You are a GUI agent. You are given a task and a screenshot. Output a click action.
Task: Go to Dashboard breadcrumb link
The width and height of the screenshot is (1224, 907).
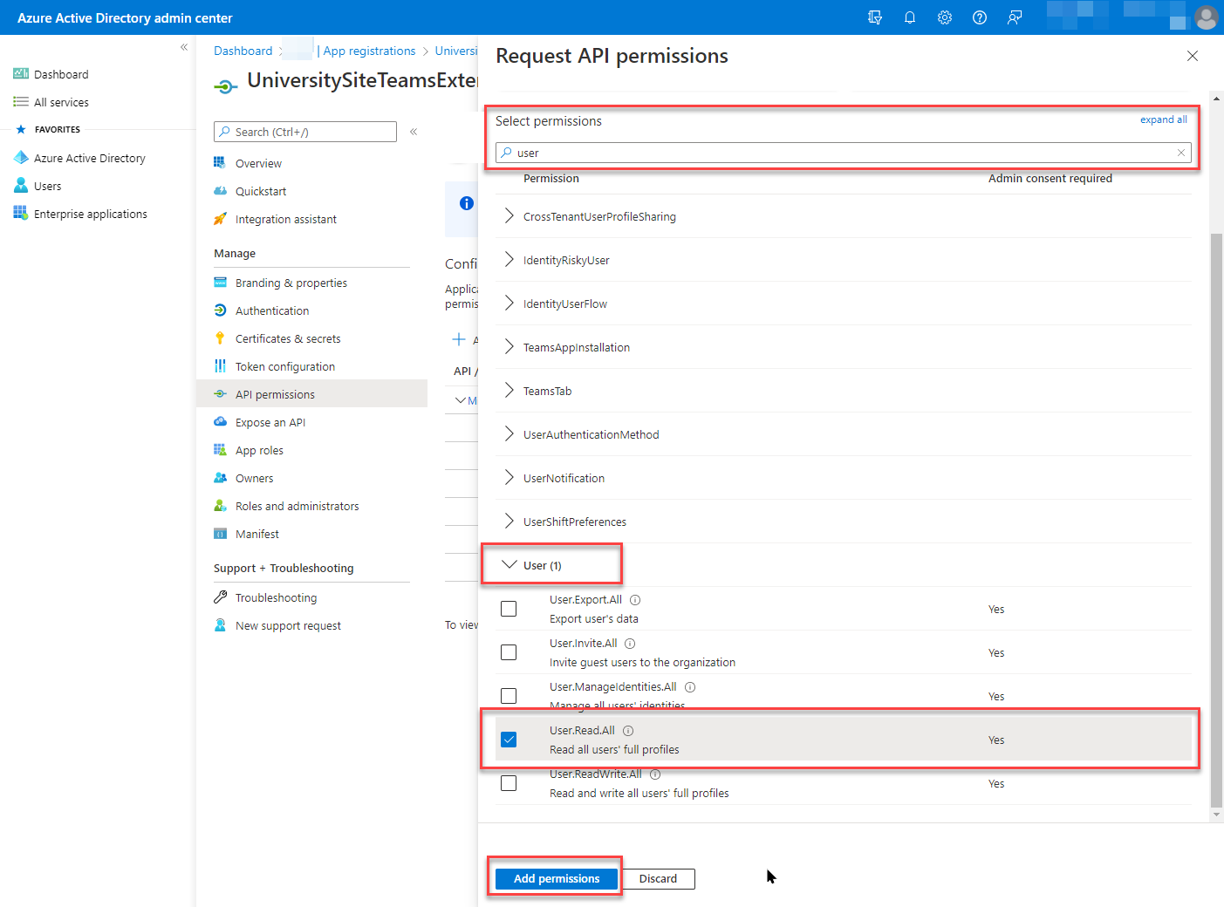243,51
